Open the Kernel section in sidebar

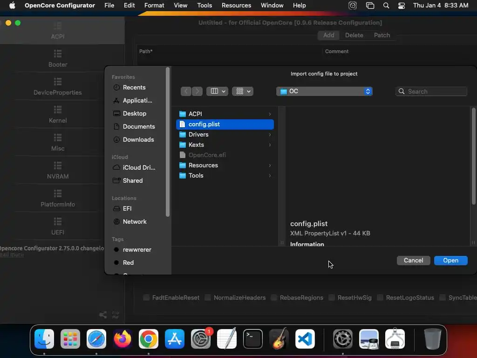(58, 115)
